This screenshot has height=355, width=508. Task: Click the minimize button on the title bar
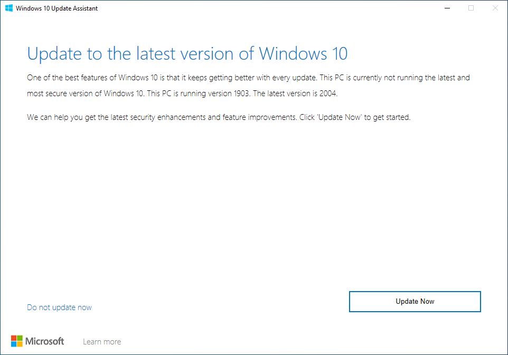tap(447, 8)
